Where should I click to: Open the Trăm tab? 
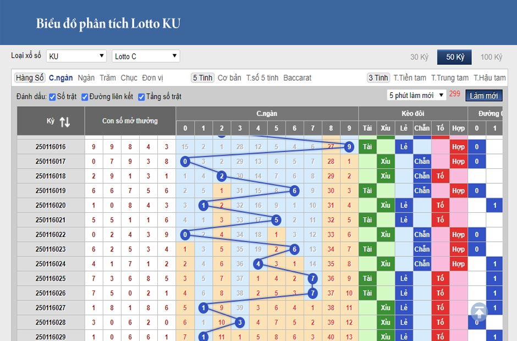pyautogui.click(x=108, y=78)
